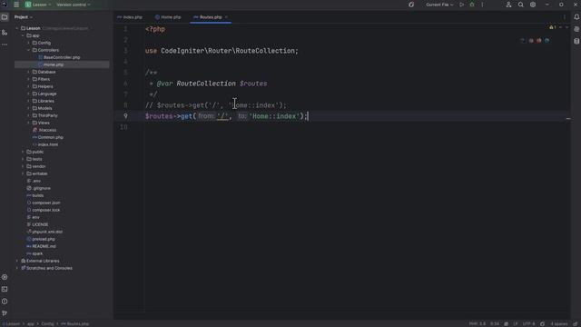Open the page in Edge browser icon
Image resolution: width=581 pixels, height=327 pixels.
pyautogui.click(x=547, y=40)
